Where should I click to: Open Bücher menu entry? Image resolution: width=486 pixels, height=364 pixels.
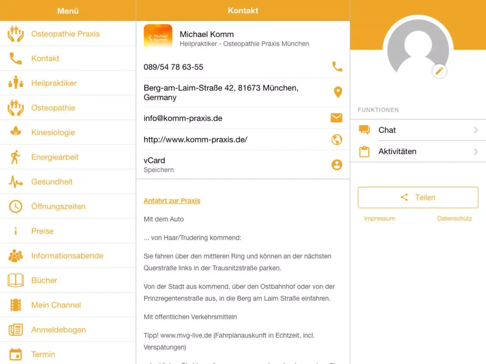[x=68, y=280]
